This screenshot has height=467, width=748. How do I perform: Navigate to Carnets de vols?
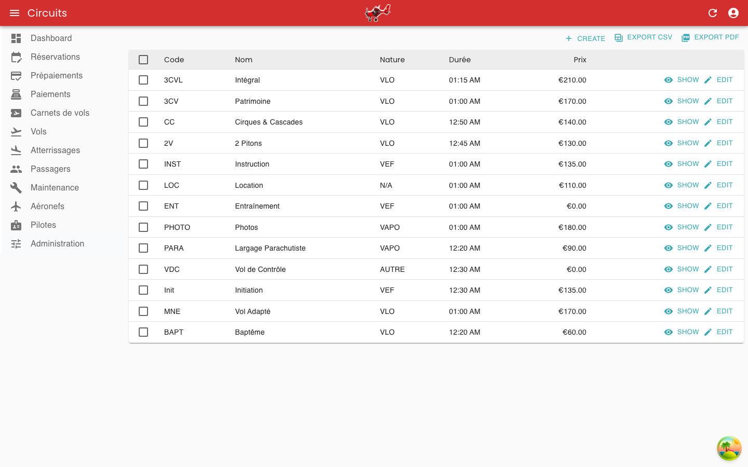[x=60, y=113]
